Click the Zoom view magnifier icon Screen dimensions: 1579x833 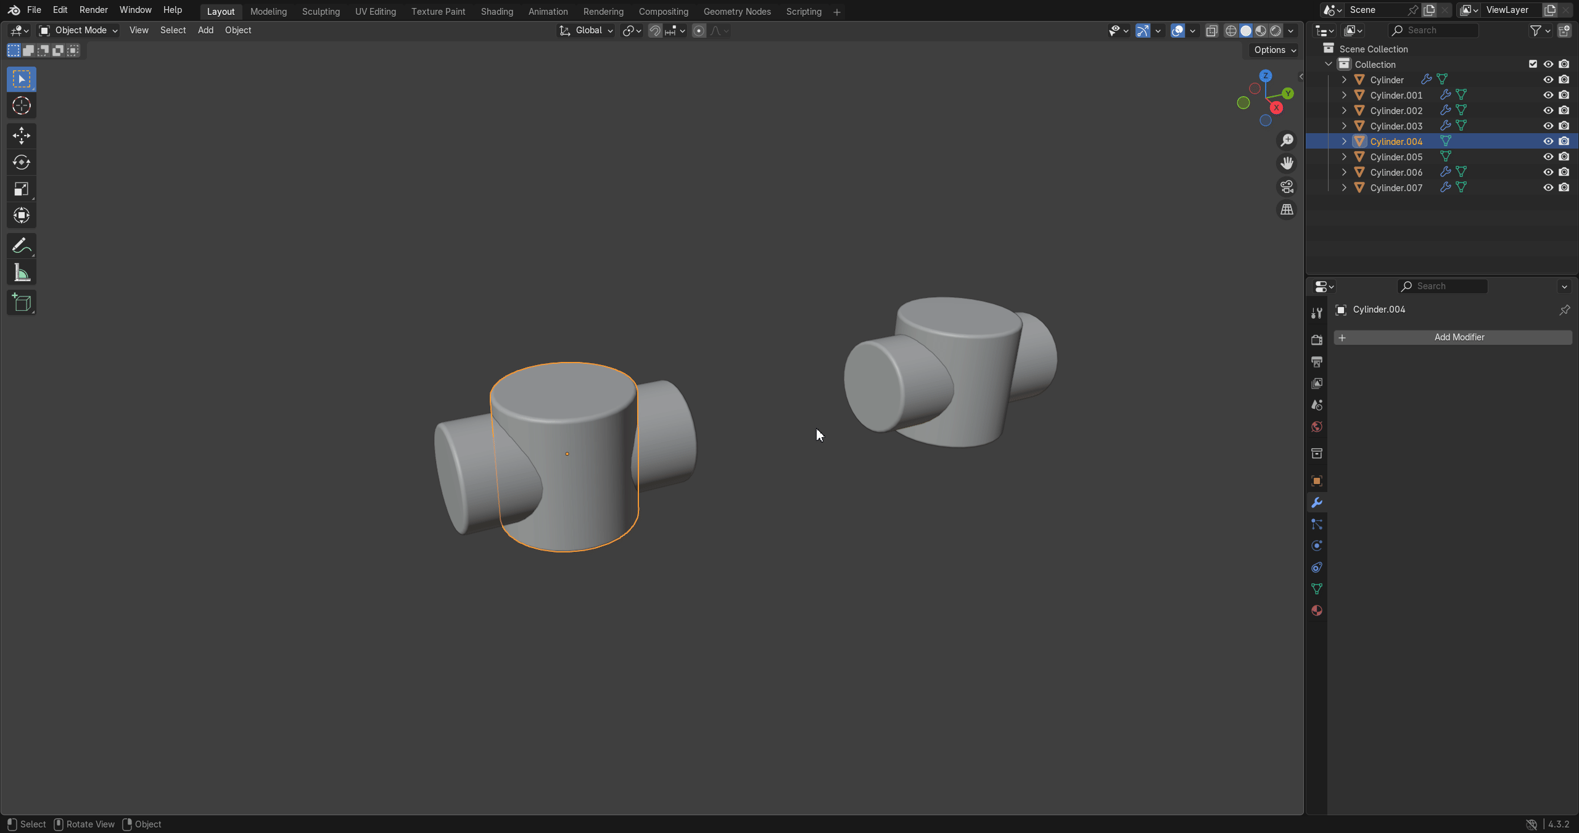[x=1287, y=141]
